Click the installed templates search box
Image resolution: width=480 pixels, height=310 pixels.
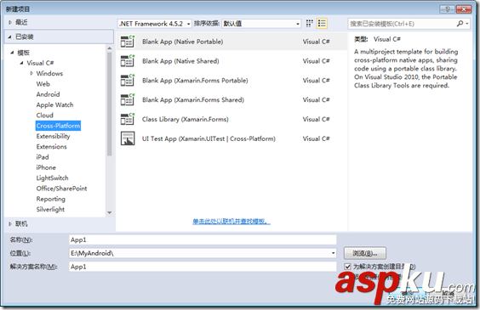[402, 24]
